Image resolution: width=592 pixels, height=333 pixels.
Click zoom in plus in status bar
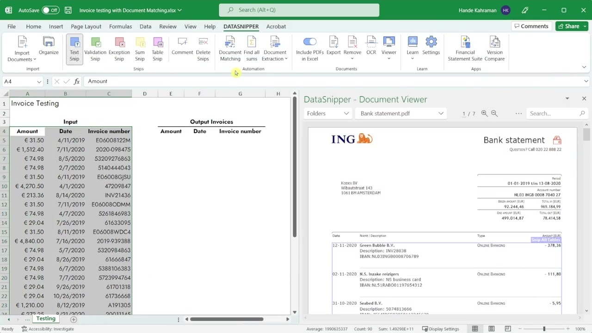click(x=568, y=329)
